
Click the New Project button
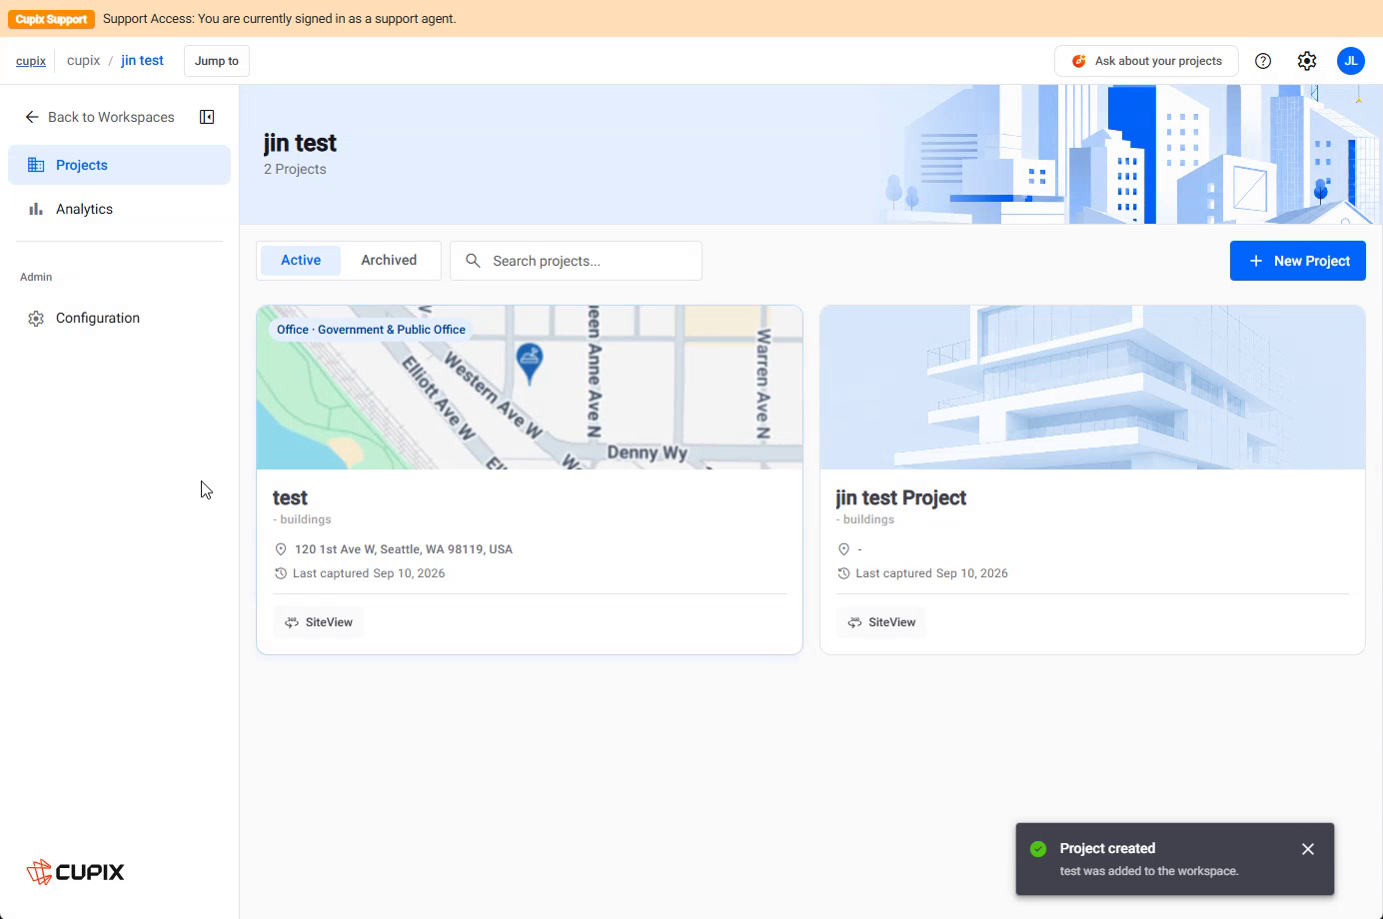(x=1298, y=261)
